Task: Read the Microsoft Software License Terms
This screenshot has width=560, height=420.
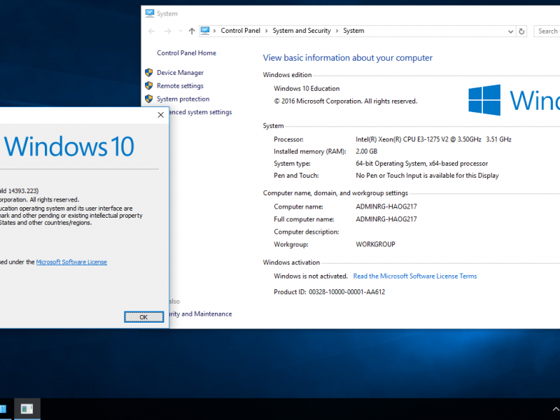Action: coord(415,276)
